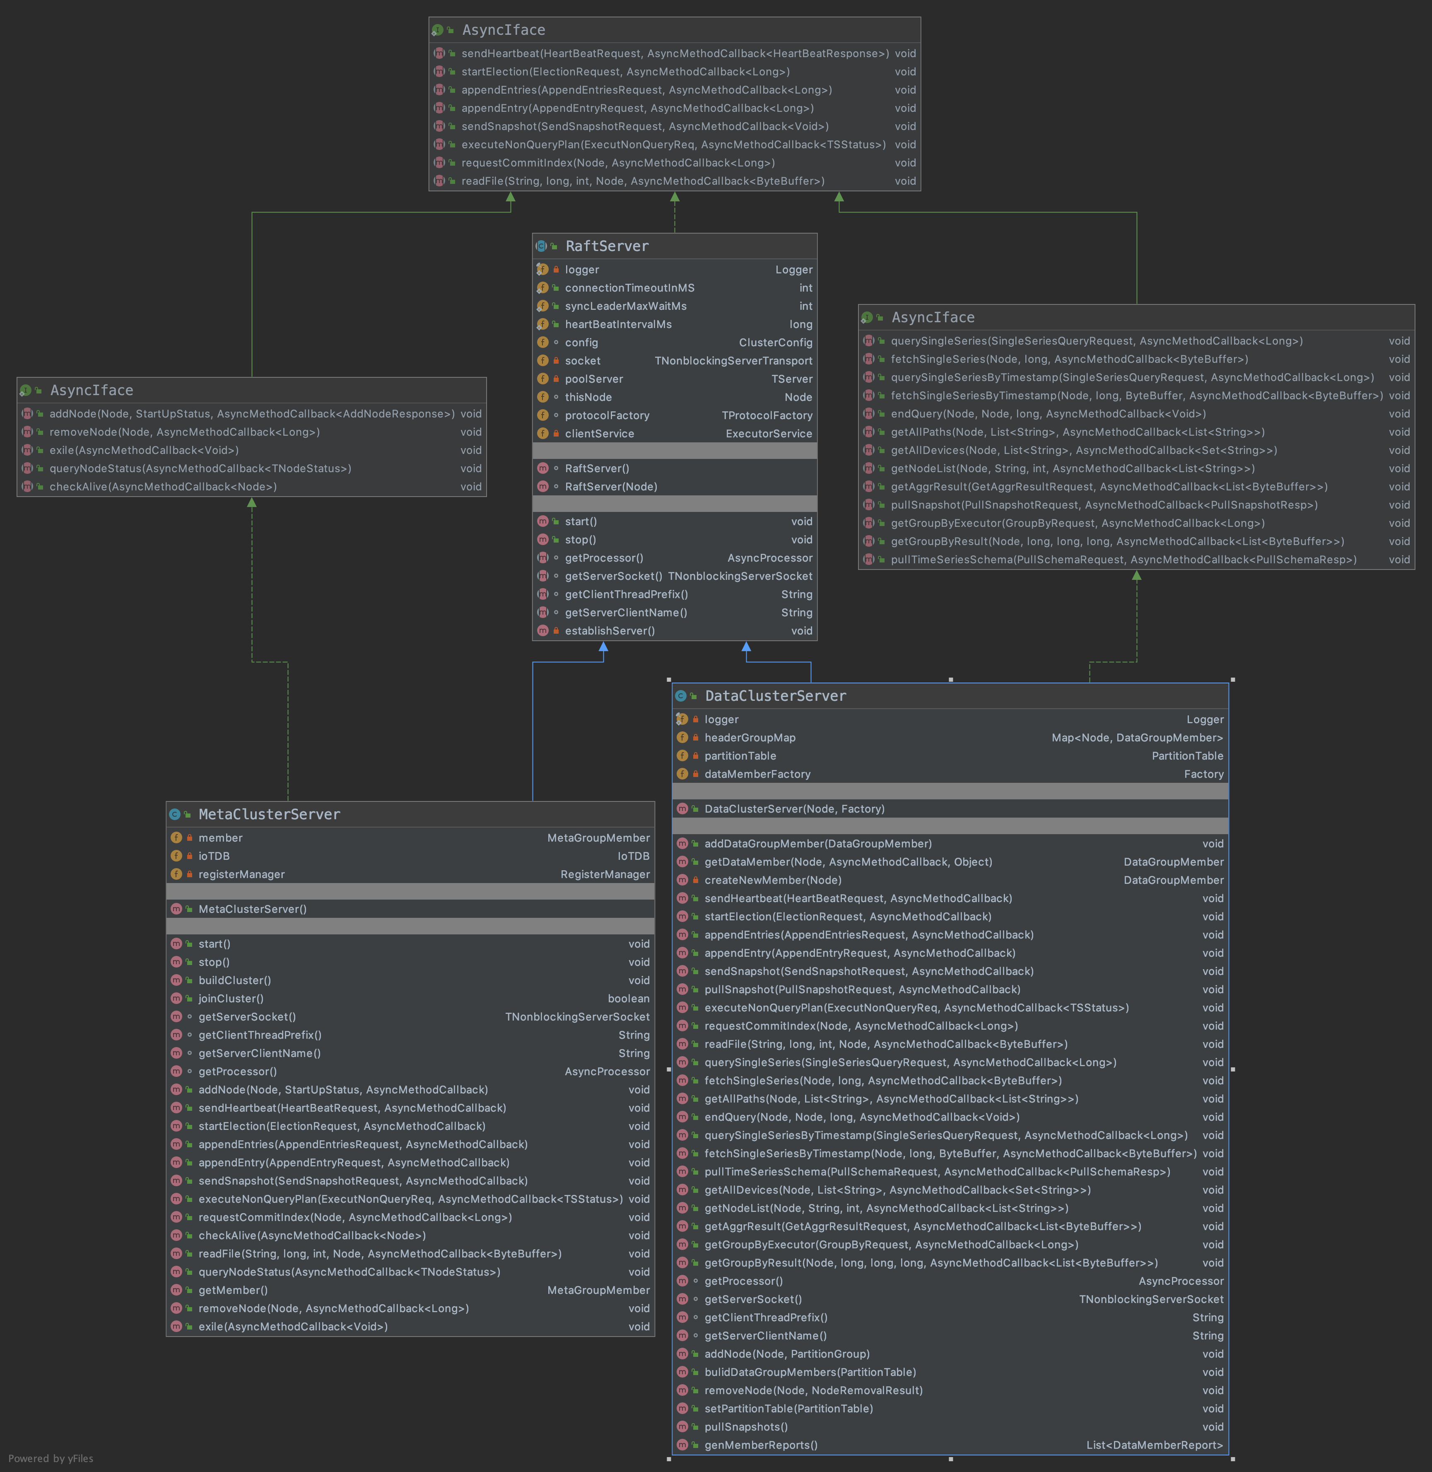The width and height of the screenshot is (1432, 1472).
Task: Select getAllDevices method in right AsyncIface
Action: tap(1136, 450)
